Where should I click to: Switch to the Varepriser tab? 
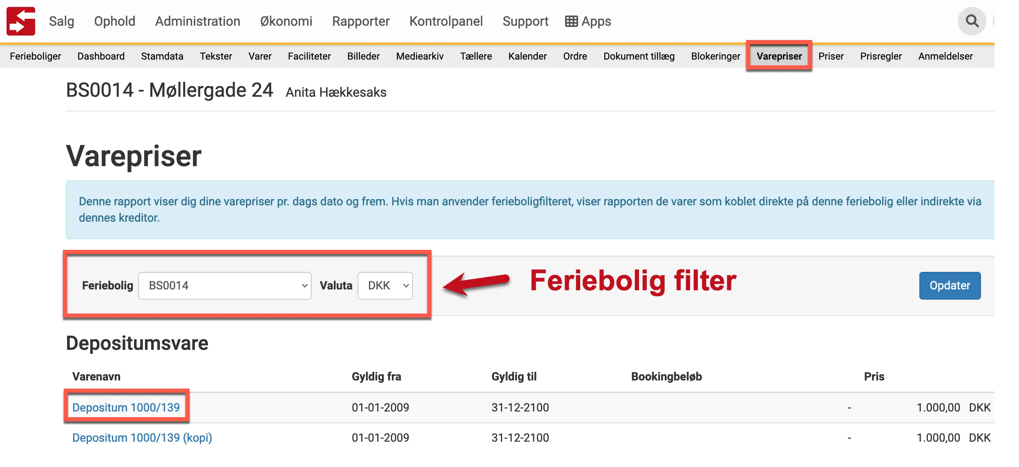tap(780, 56)
